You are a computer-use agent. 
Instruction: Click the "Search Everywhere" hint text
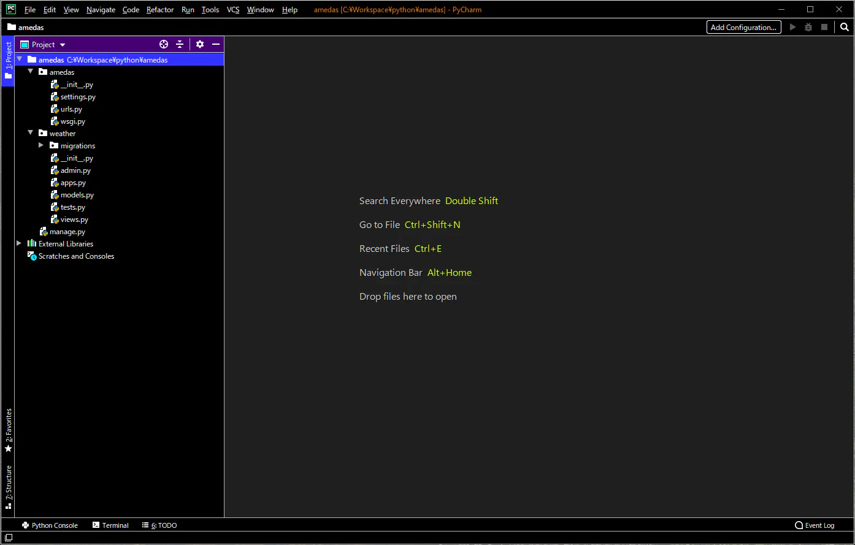tap(400, 201)
